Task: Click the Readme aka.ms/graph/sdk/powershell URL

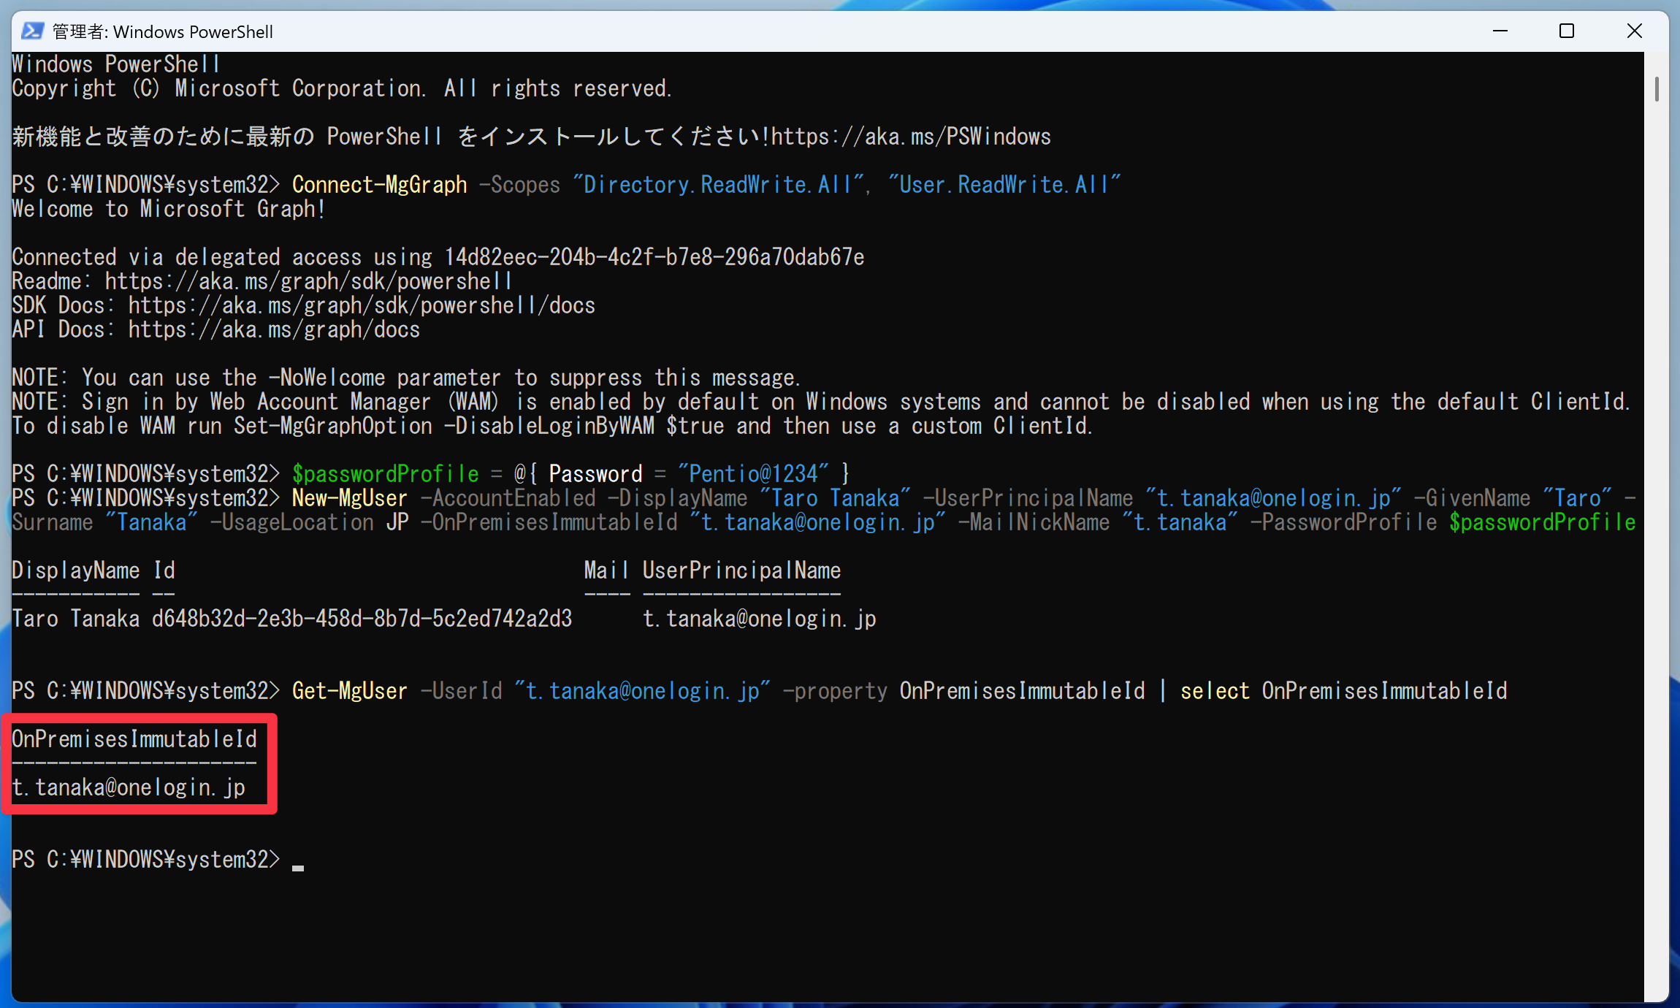Action: [309, 281]
